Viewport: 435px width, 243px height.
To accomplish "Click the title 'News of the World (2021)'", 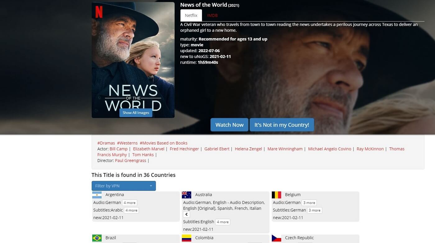I will (210, 5).
